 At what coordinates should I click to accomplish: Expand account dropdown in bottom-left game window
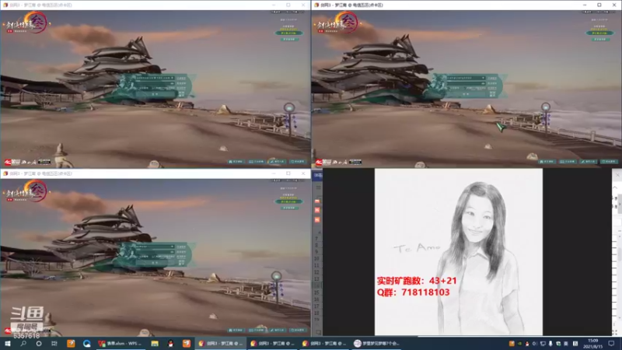point(172,247)
